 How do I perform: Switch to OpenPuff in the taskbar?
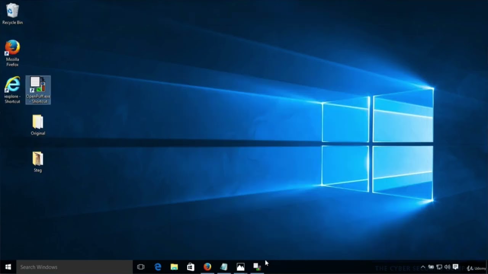click(257, 267)
